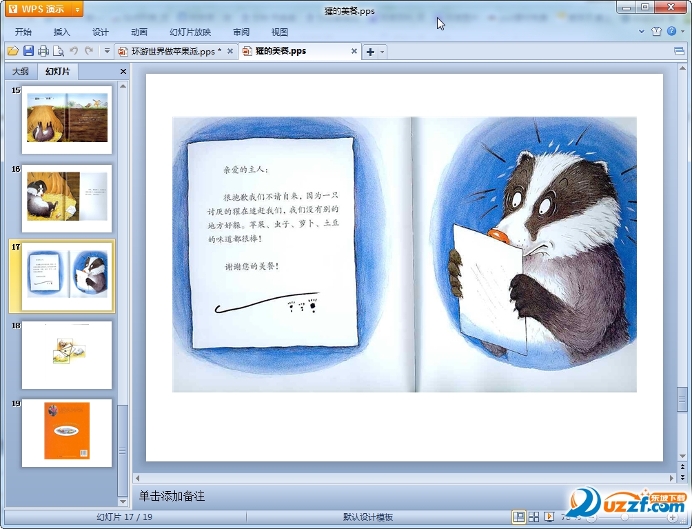Viewport: 692px width, 529px height.
Task: Click the main editor vertical scrollbar thumb
Action: point(682,399)
